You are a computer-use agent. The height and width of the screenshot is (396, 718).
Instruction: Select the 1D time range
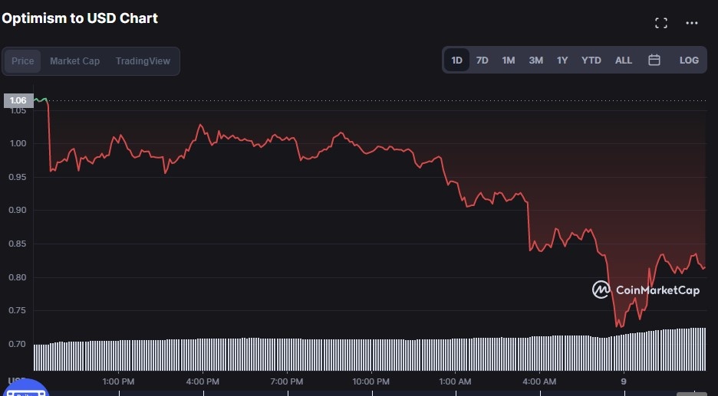457,60
